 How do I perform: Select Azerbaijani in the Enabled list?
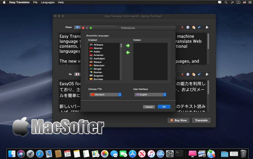(x=104, y=58)
